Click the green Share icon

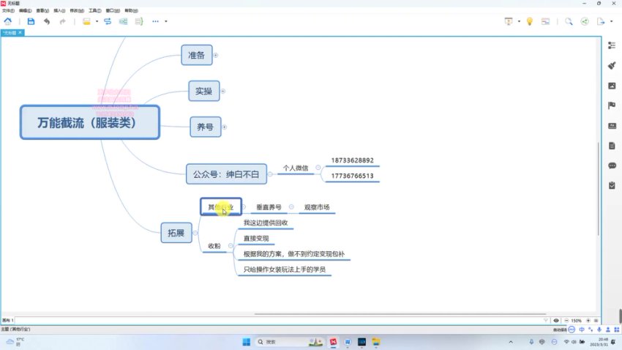coord(585,21)
